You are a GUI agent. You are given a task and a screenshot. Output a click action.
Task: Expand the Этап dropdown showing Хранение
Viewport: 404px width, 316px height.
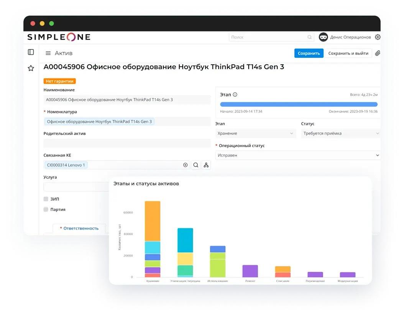click(x=255, y=133)
